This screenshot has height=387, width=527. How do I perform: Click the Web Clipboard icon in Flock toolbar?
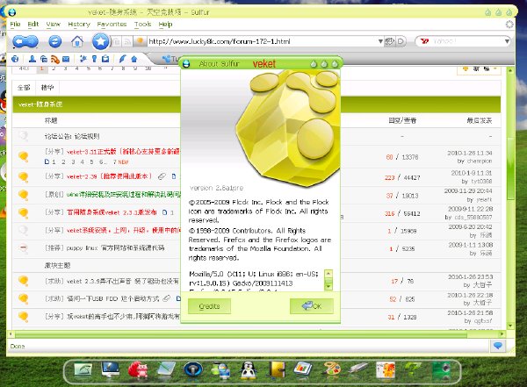pos(105,59)
